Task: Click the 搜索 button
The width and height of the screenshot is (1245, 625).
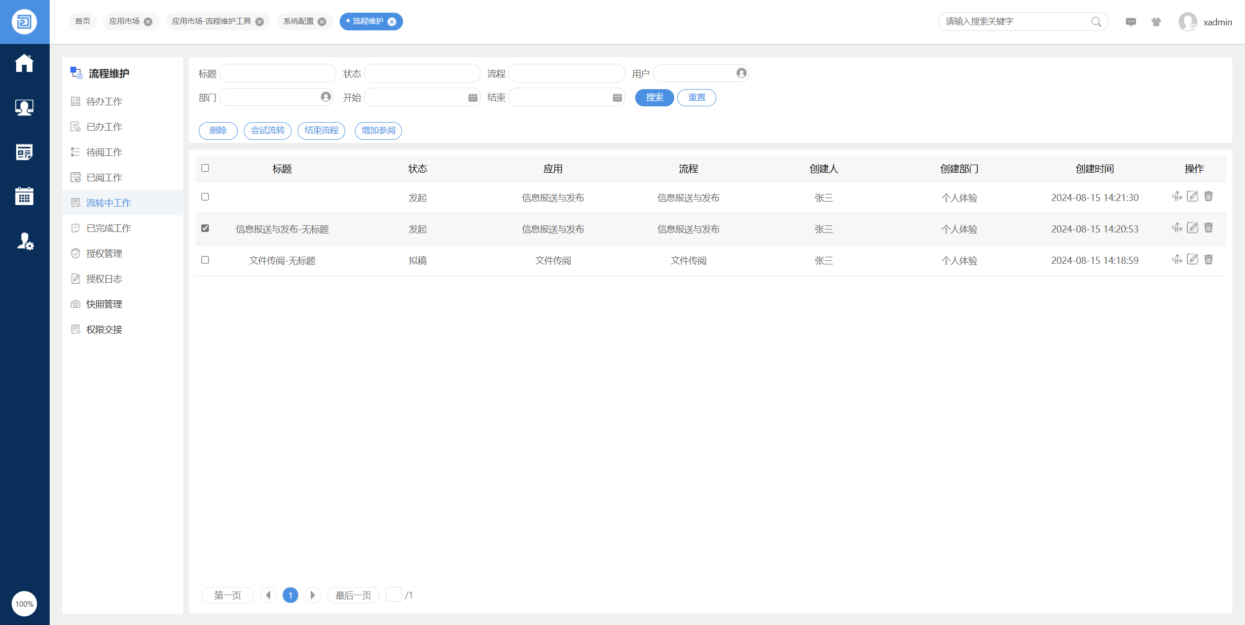Action: 654,97
